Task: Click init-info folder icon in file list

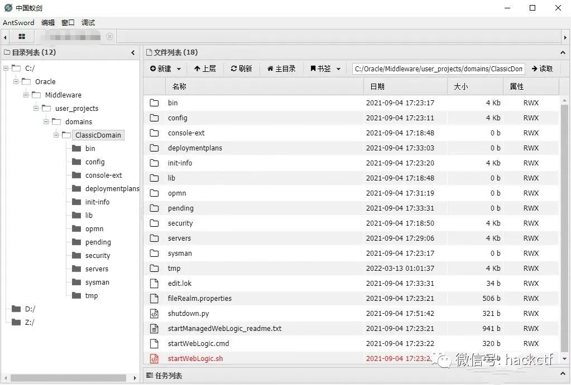Action: point(155,163)
